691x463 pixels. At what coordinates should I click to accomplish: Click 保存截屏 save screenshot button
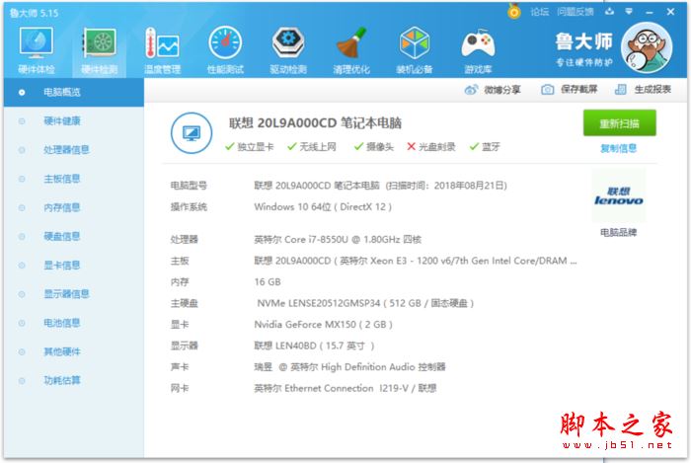click(x=570, y=90)
